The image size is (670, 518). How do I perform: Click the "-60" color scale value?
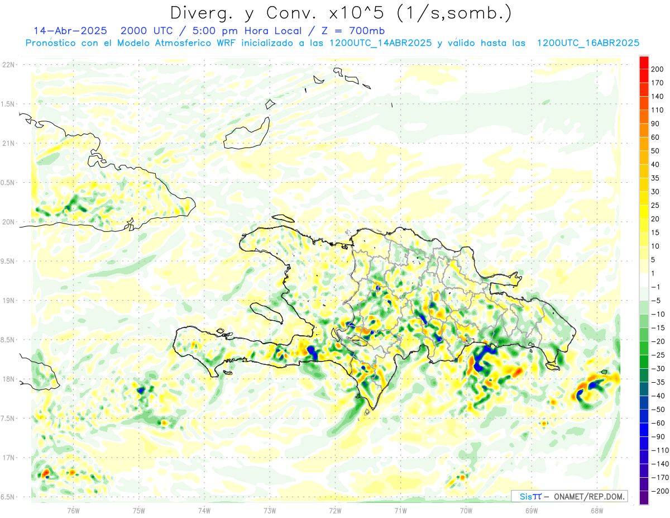pos(657,424)
